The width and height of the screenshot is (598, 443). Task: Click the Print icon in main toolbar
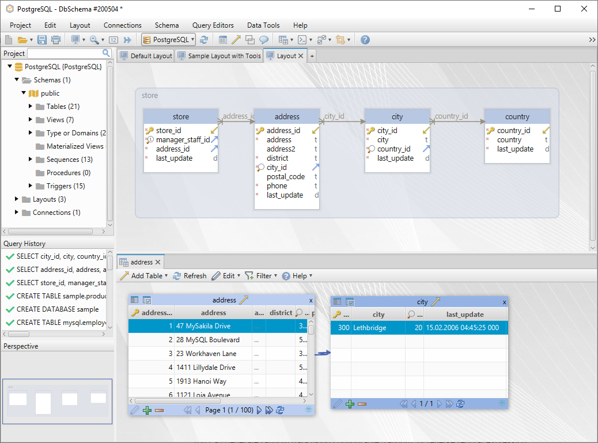(x=55, y=40)
